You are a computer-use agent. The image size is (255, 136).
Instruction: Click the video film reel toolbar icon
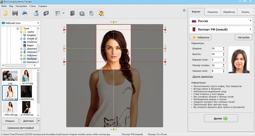82,13
